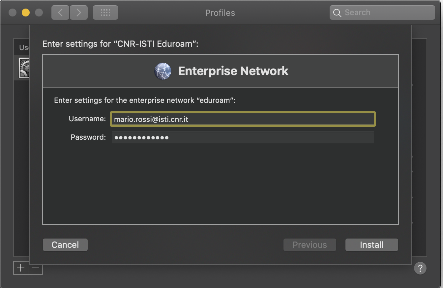Remove profile with the minus button

pyautogui.click(x=35, y=268)
